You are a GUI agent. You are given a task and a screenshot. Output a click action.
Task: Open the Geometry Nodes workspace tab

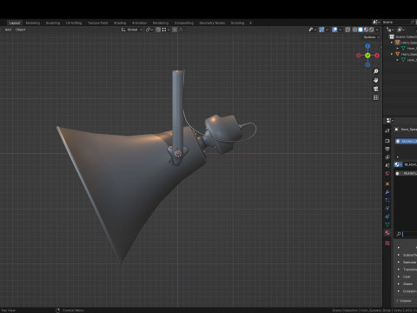tap(212, 23)
